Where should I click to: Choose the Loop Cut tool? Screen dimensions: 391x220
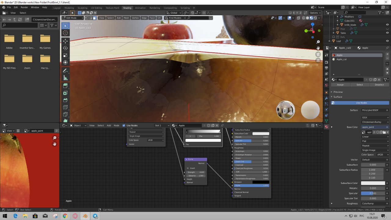[65, 107]
